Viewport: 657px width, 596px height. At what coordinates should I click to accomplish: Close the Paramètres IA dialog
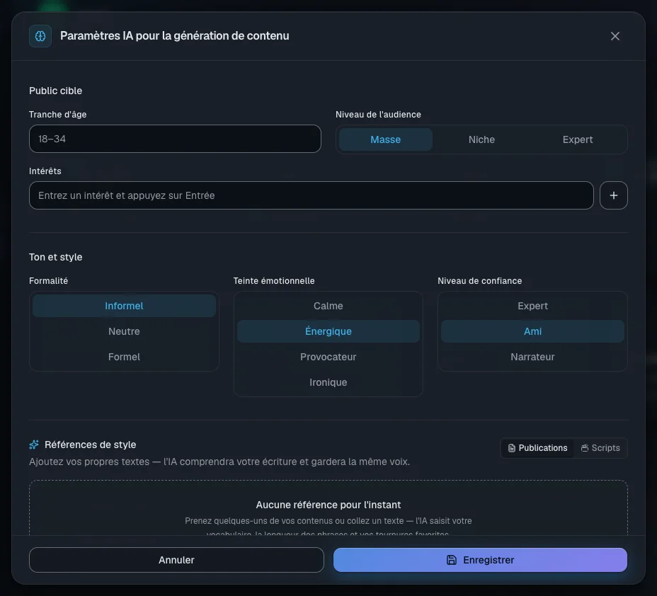[615, 36]
